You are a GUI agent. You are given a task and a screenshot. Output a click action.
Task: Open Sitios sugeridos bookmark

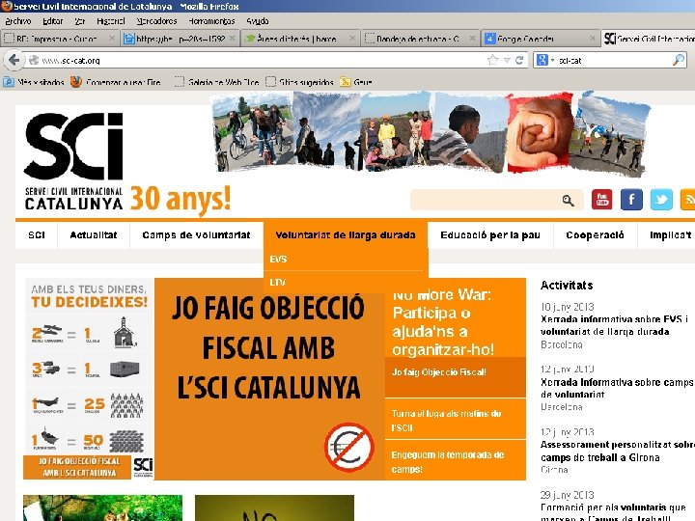pyautogui.click(x=299, y=82)
